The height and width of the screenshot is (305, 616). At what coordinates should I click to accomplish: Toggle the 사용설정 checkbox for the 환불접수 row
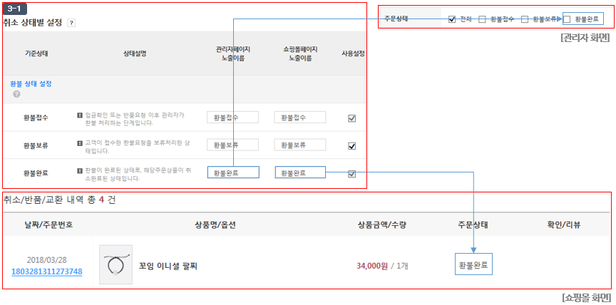352,118
